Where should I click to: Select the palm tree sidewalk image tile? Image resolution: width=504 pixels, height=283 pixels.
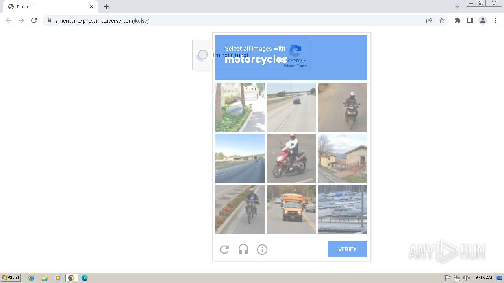click(240, 107)
